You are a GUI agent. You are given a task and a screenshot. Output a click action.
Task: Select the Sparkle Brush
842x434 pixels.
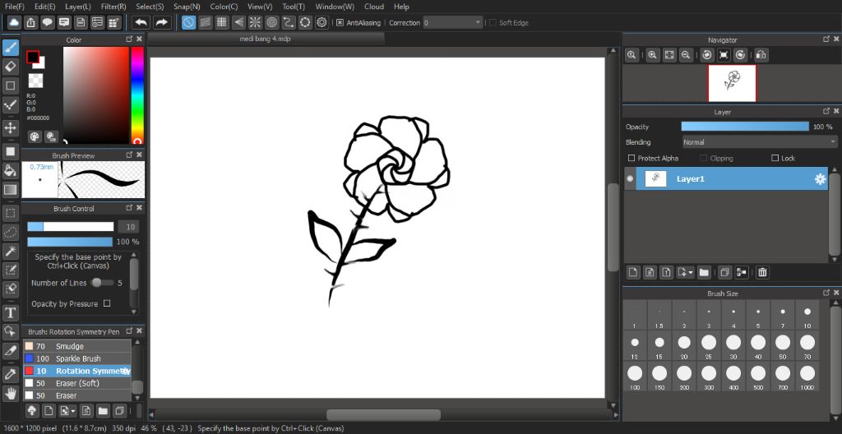pyautogui.click(x=76, y=359)
